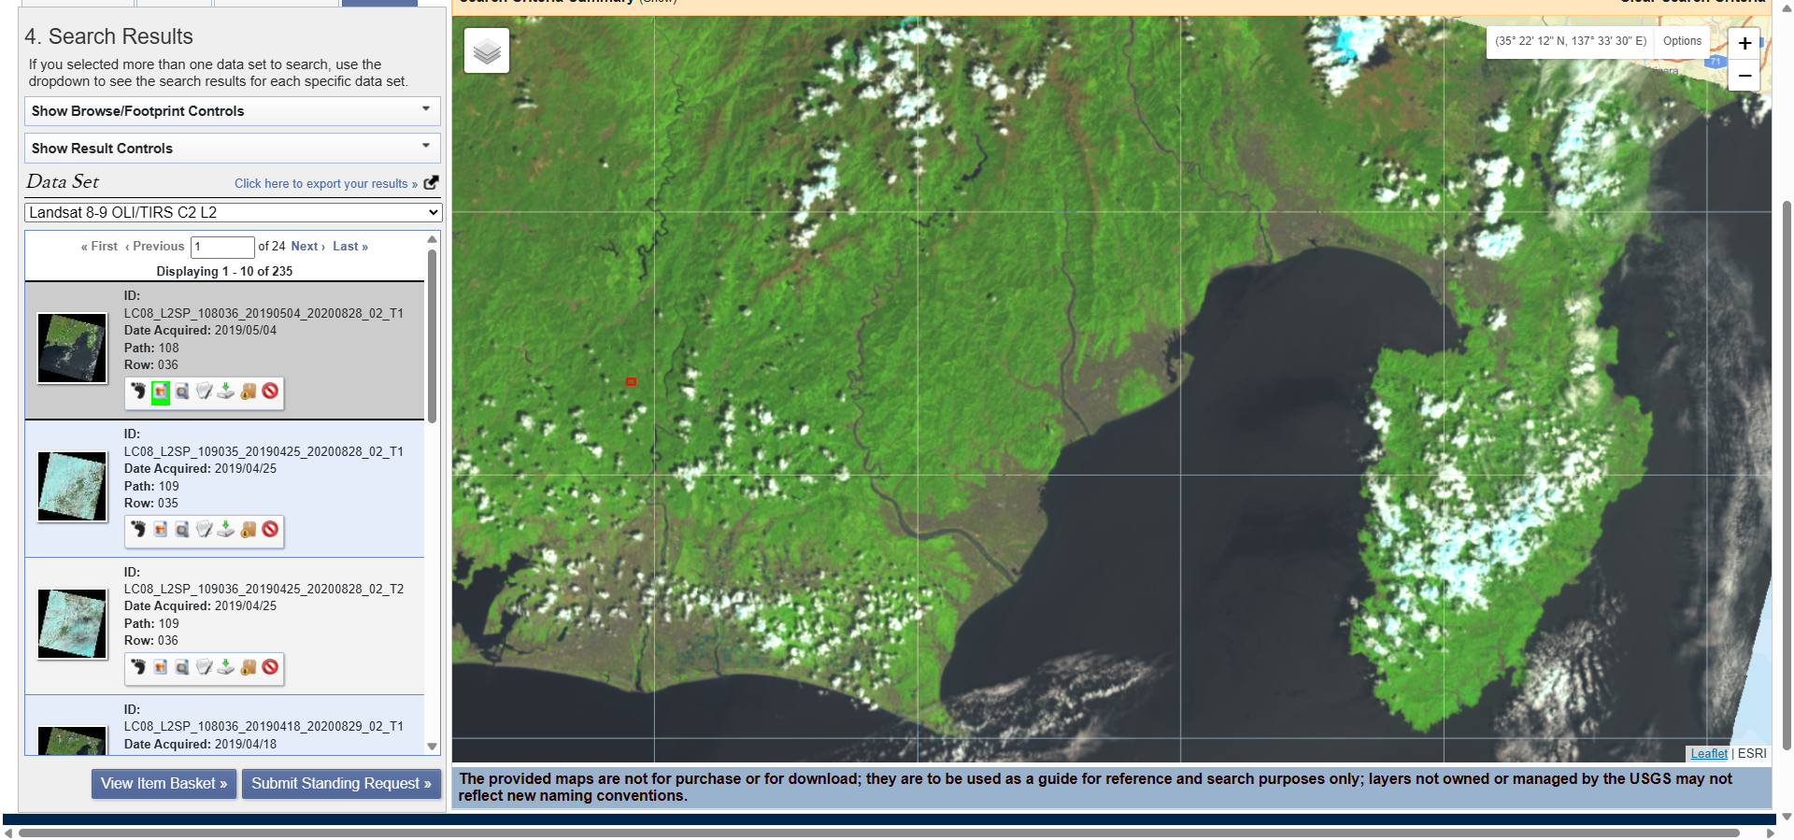Jump to the Last results page
Viewport: 1794px width, 840px height.
[349, 247]
